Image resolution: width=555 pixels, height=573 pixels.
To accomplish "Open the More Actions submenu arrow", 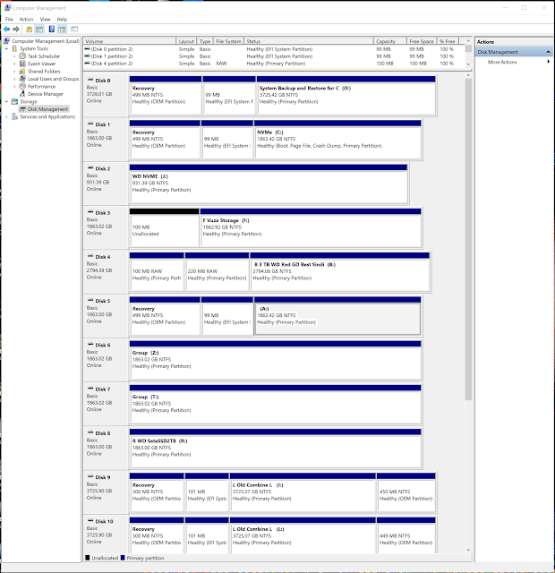I will [549, 62].
